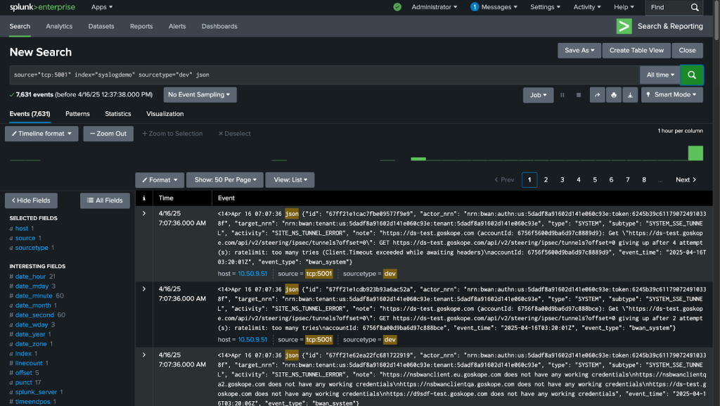Open the Apps dropdown menu
Viewport: 720px width, 406px height.
click(x=102, y=7)
